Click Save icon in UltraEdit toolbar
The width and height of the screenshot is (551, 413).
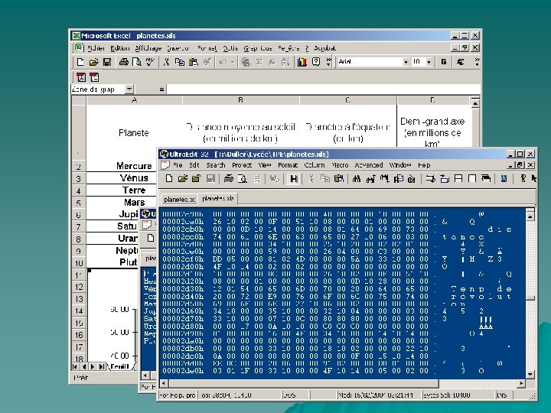[210, 179]
